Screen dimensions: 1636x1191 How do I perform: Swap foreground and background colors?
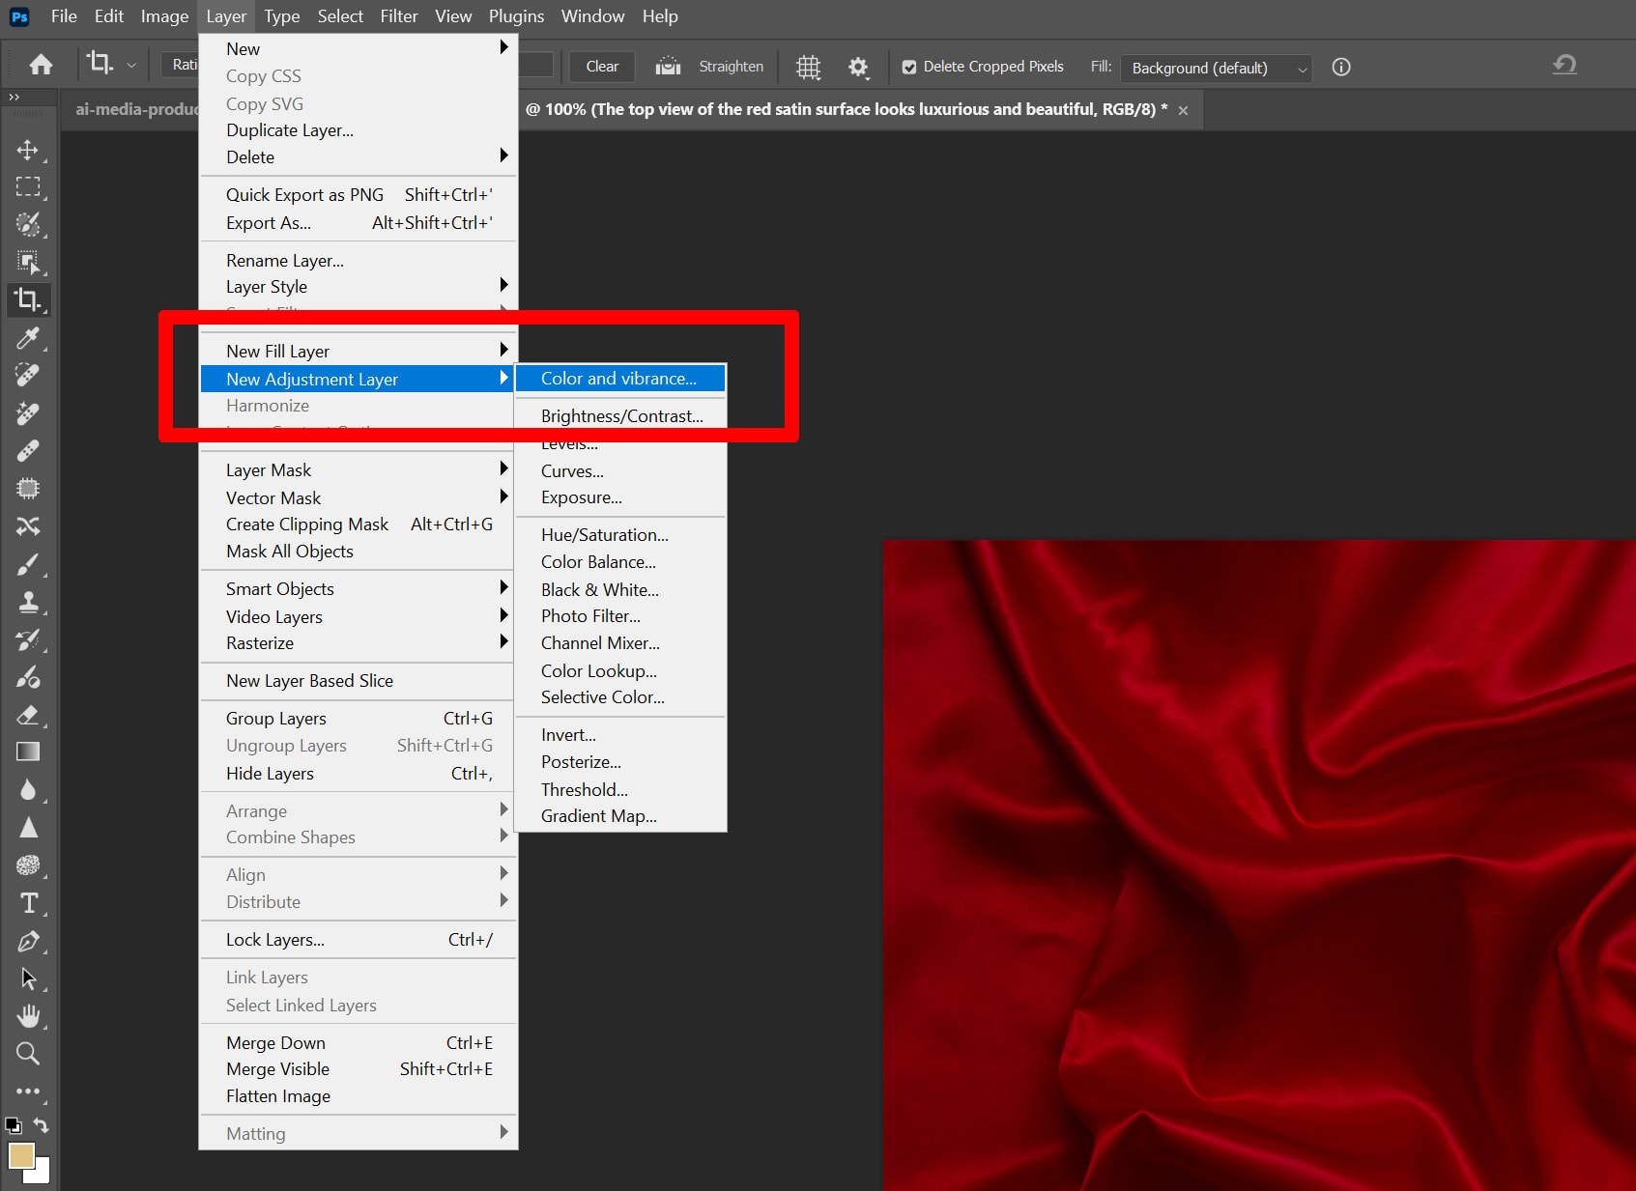(x=41, y=1125)
